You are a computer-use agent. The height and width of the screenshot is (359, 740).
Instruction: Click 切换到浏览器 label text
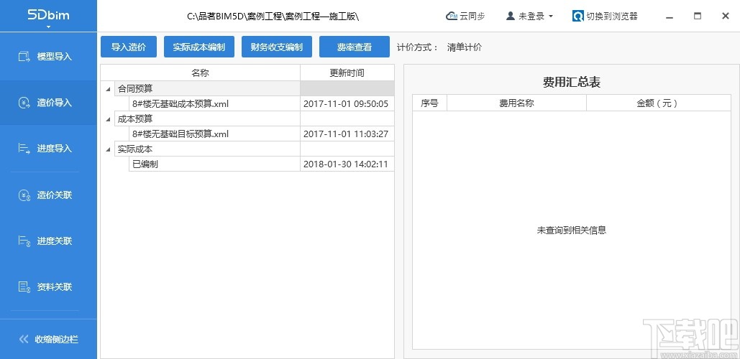pyautogui.click(x=611, y=16)
